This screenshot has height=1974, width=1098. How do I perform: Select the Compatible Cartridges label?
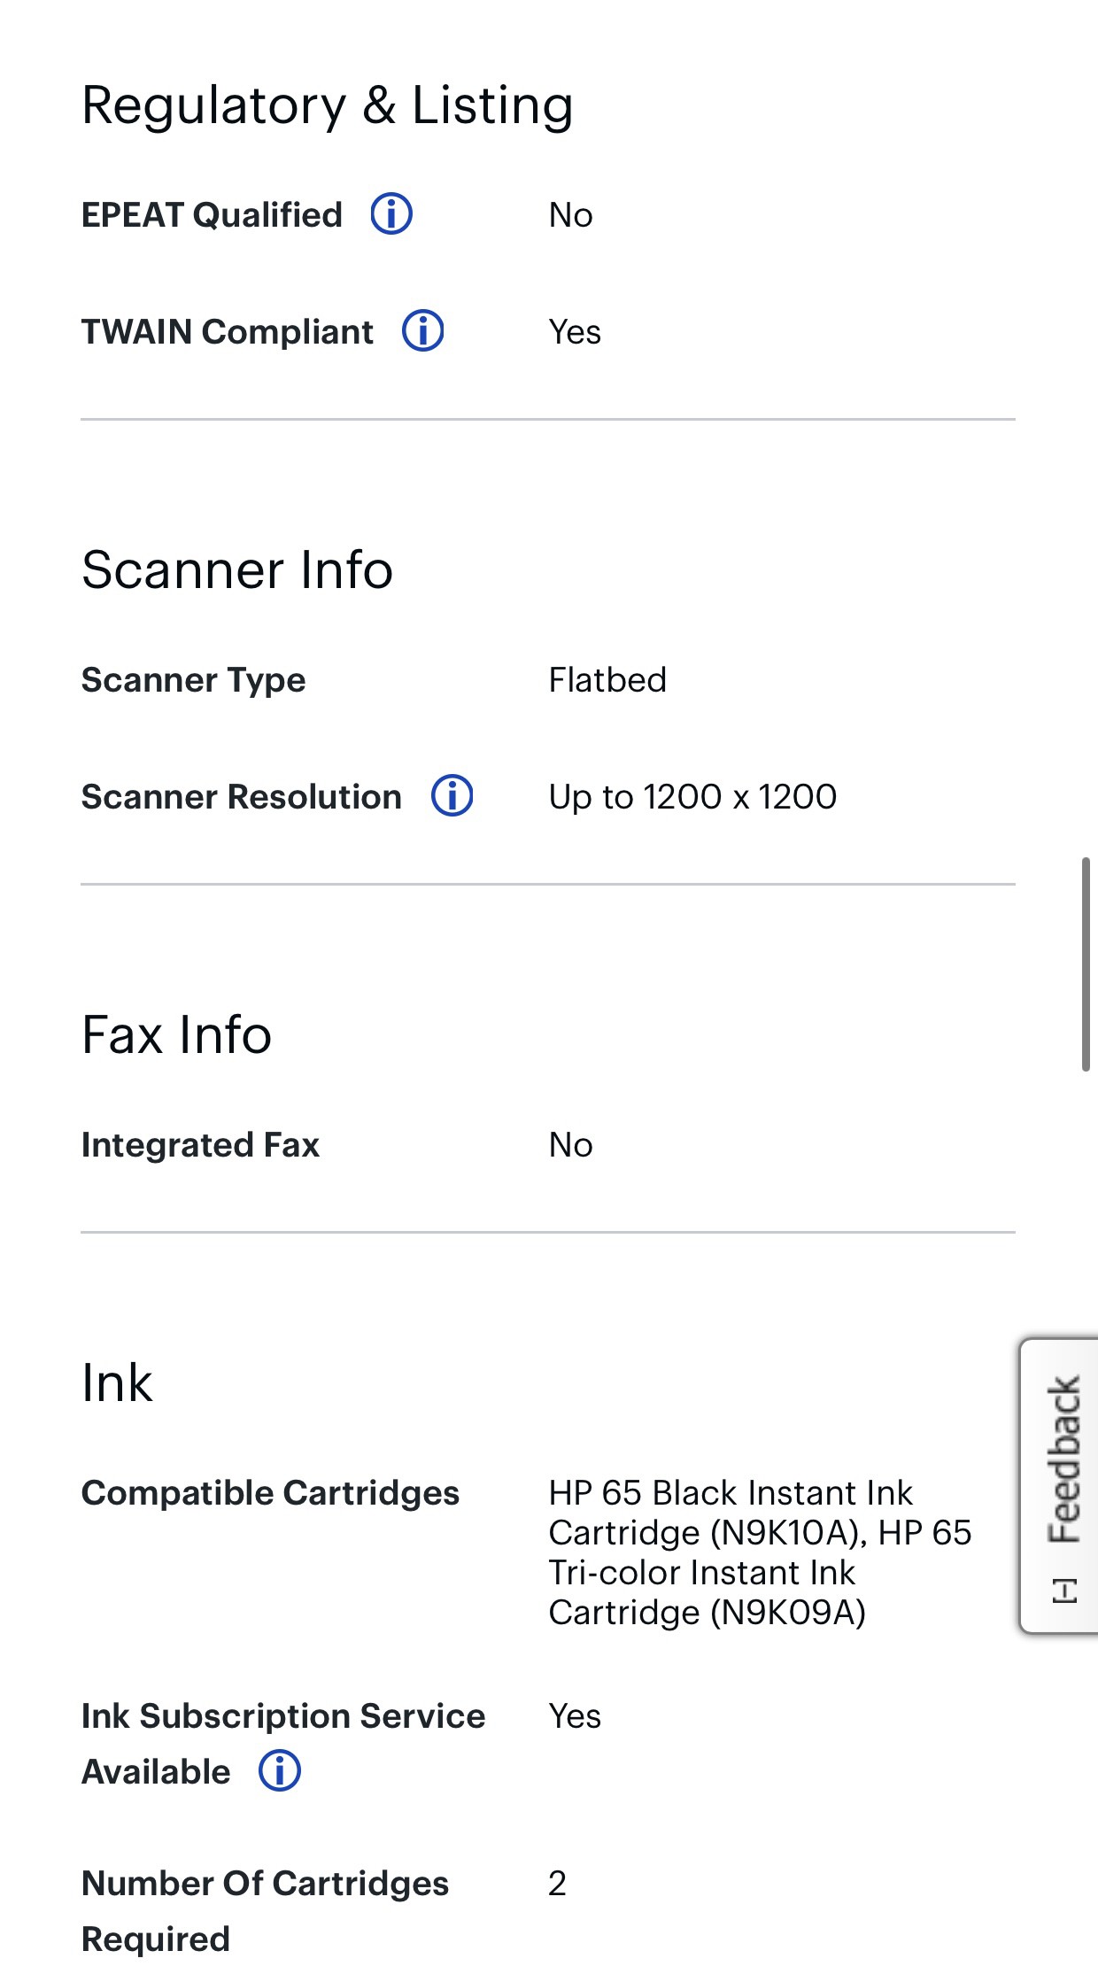(x=270, y=1493)
